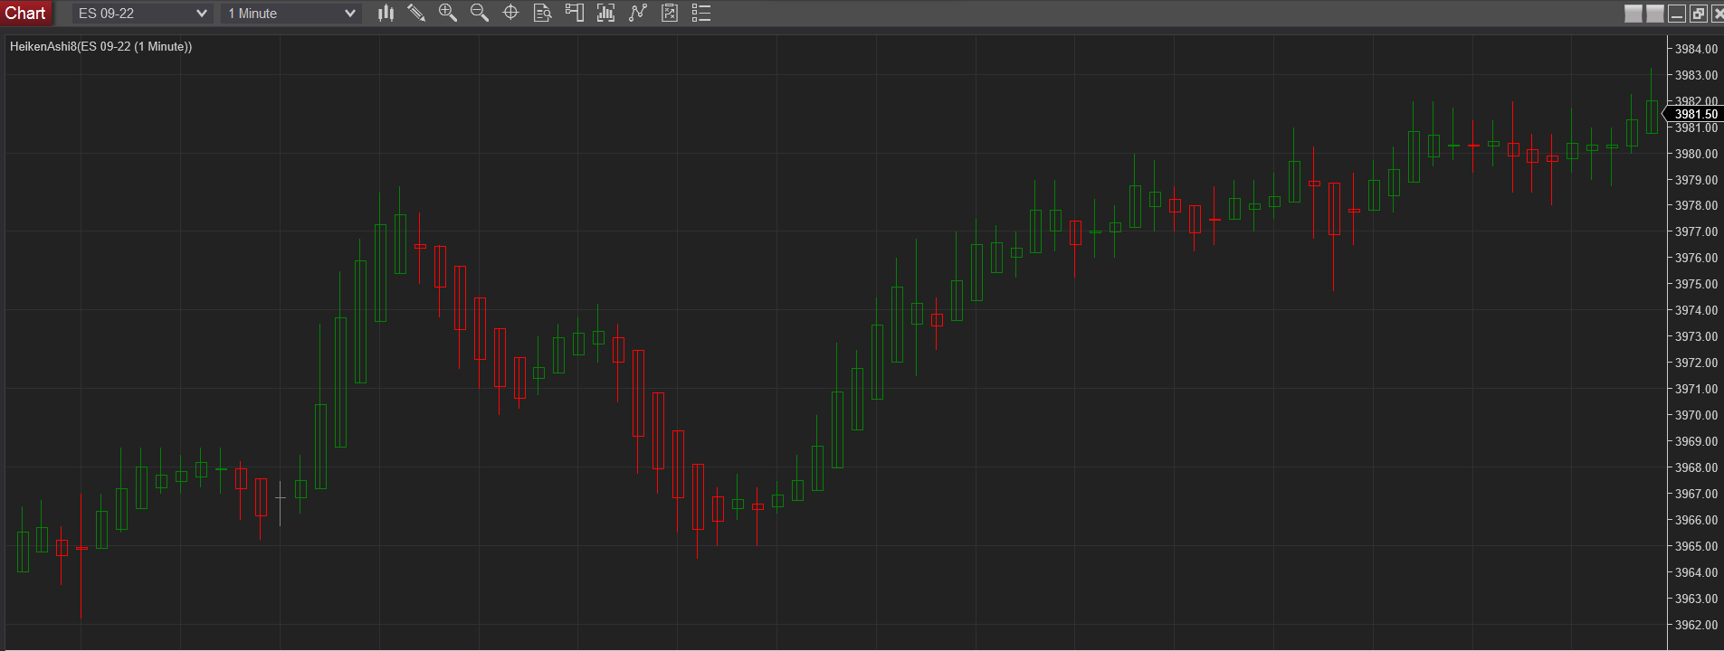This screenshot has height=651, width=1724.
Task: Open chart properties list icon
Action: tap(701, 13)
